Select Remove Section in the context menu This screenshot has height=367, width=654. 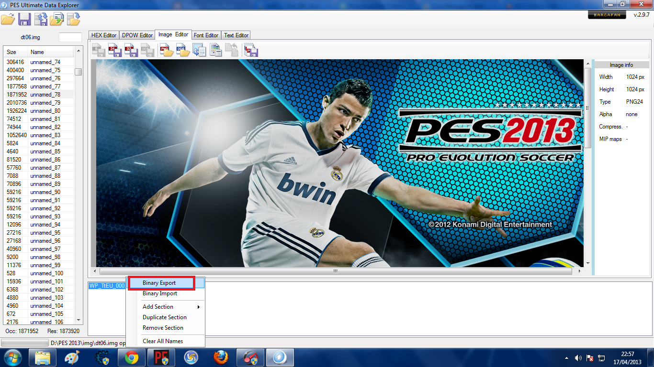pyautogui.click(x=165, y=328)
